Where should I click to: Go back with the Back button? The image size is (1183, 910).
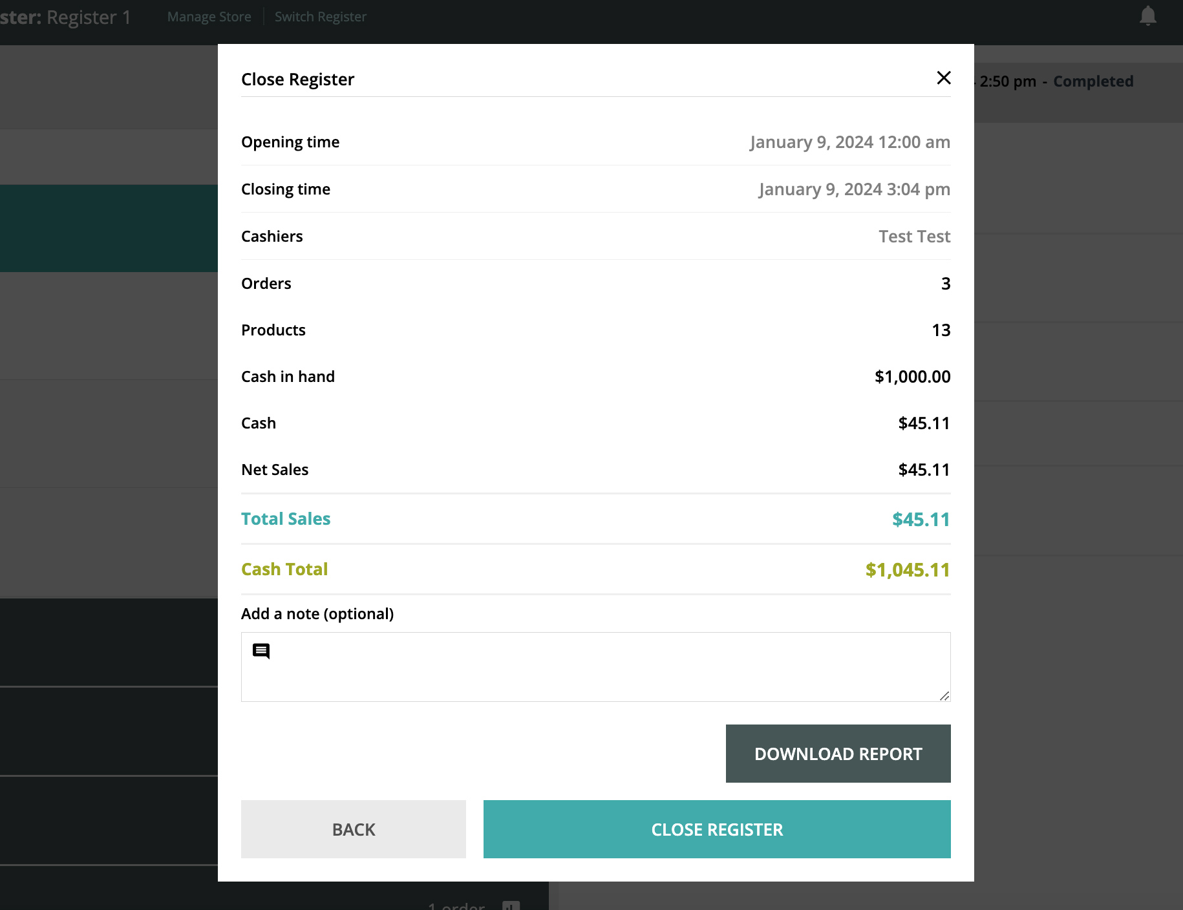coord(353,829)
